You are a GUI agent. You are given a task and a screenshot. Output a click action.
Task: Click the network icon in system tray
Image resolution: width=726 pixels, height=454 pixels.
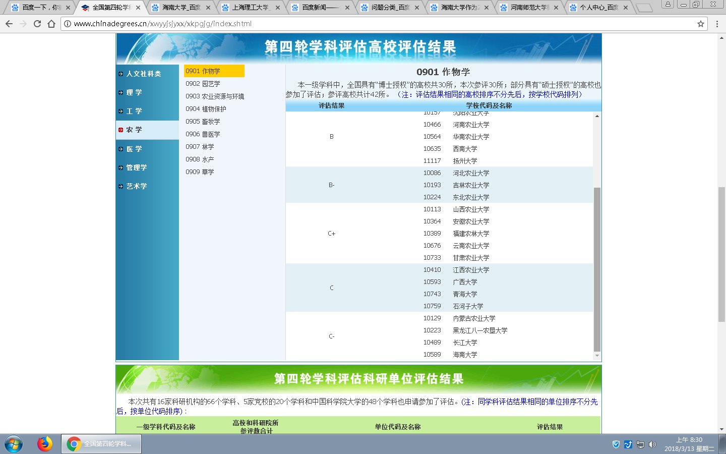point(640,444)
